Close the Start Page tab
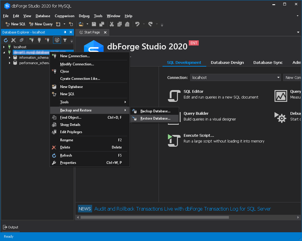Viewport: 302px width, 241px height. (105, 32)
